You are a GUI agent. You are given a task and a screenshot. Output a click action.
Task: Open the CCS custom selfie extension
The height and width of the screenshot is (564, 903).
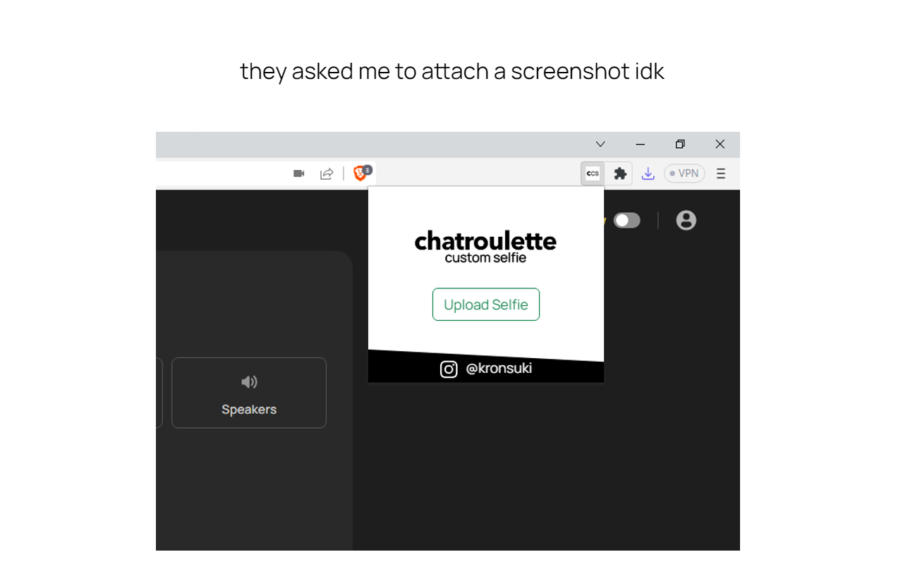click(x=593, y=173)
